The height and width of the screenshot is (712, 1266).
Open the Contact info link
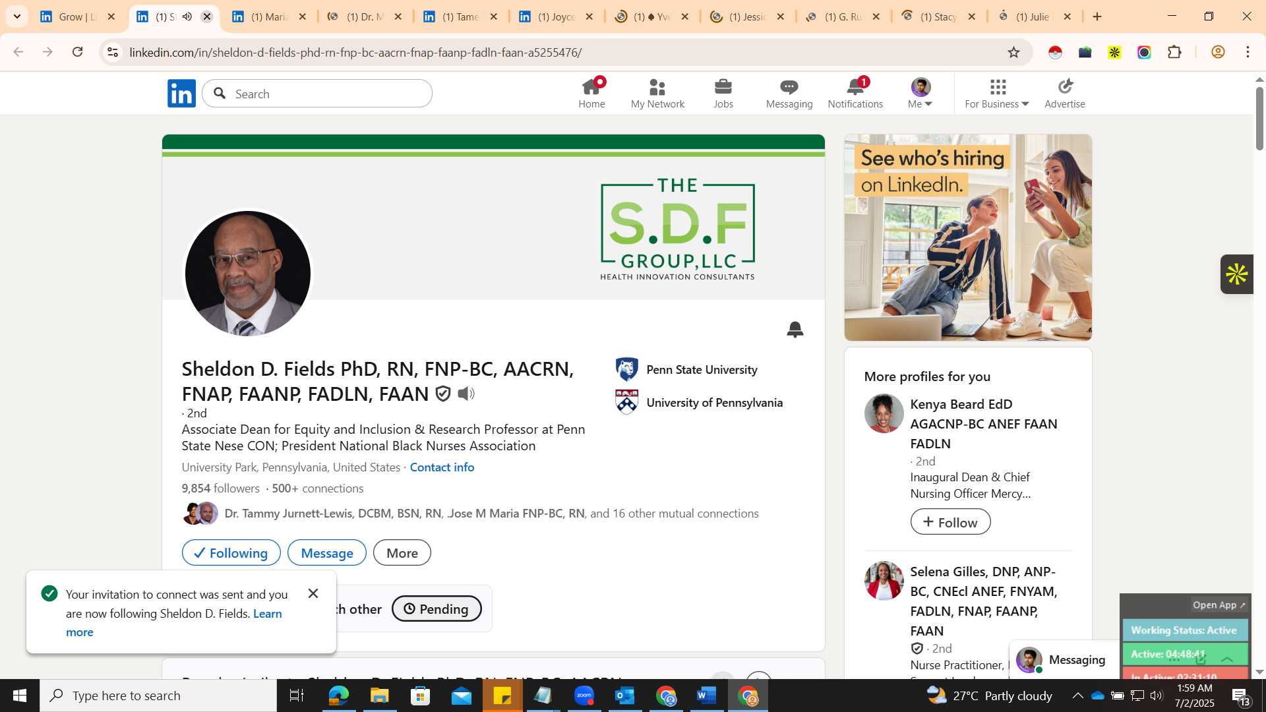442,467
